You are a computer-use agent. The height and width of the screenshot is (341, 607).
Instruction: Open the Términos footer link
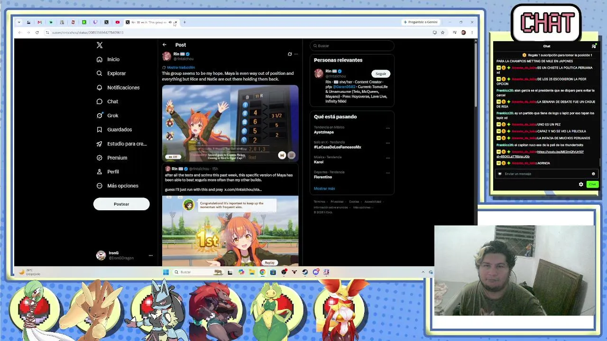click(319, 202)
